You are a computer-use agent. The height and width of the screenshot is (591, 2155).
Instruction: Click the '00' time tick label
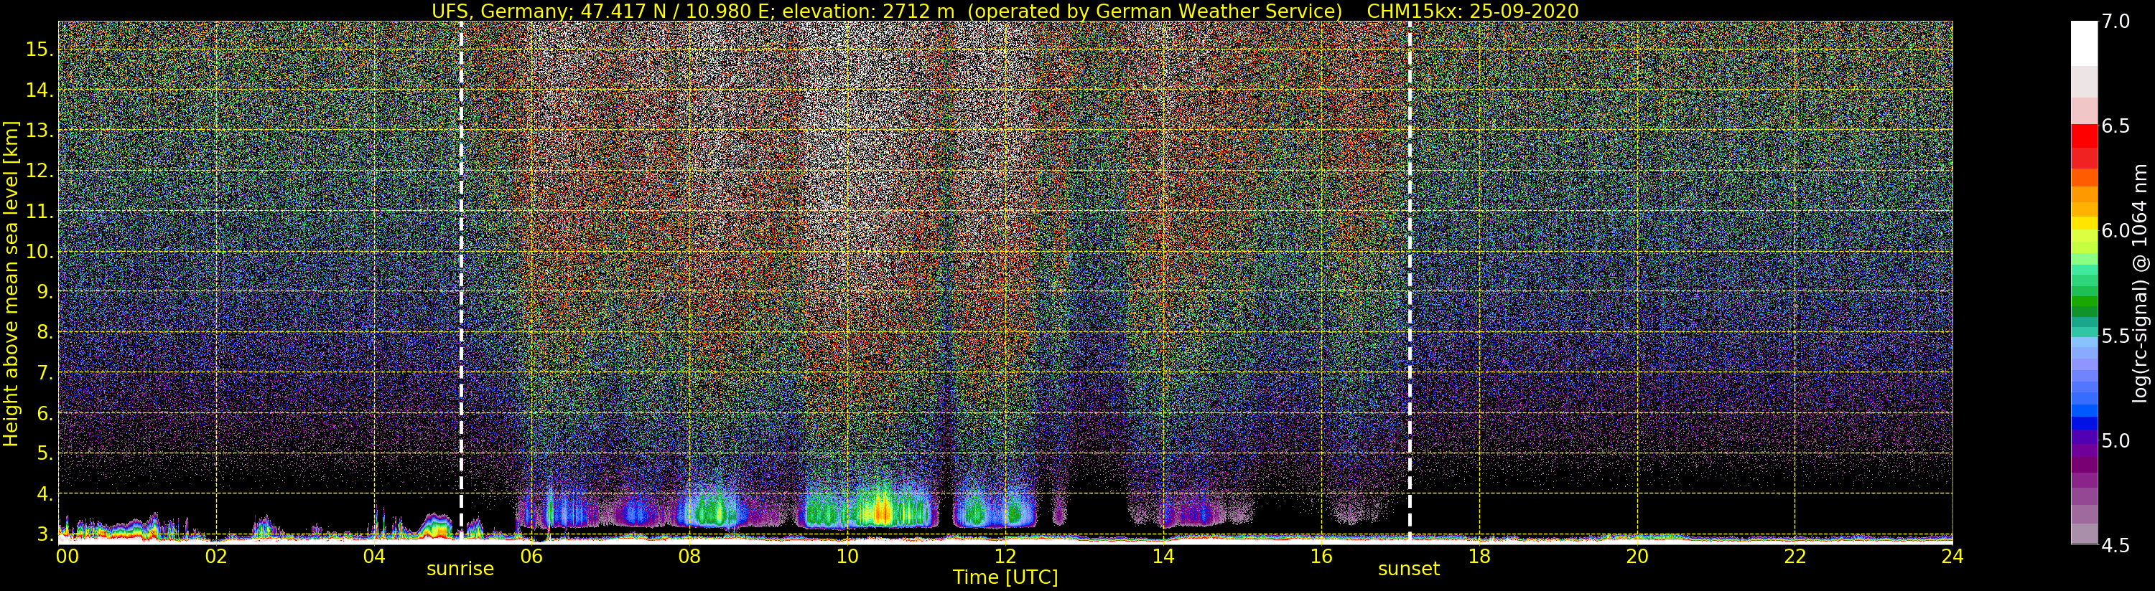(x=67, y=556)
